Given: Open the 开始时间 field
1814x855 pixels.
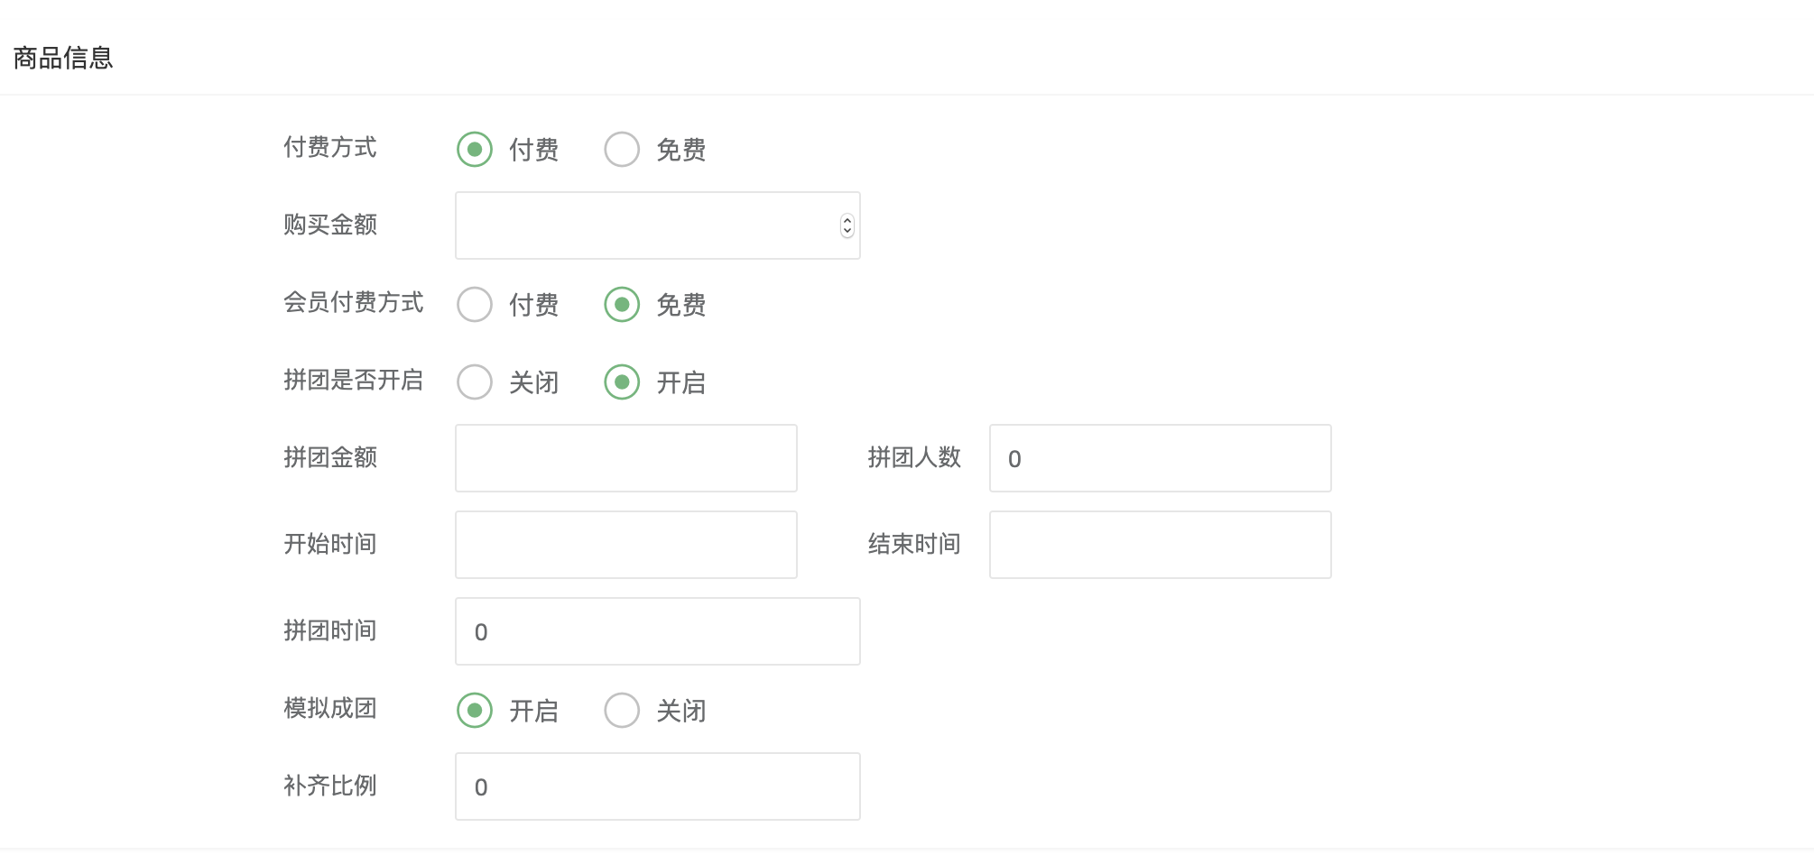Looking at the screenshot, I should point(626,545).
